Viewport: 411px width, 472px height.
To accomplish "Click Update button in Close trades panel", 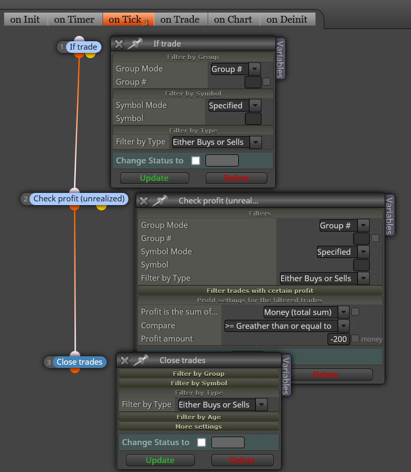I will coord(160,460).
